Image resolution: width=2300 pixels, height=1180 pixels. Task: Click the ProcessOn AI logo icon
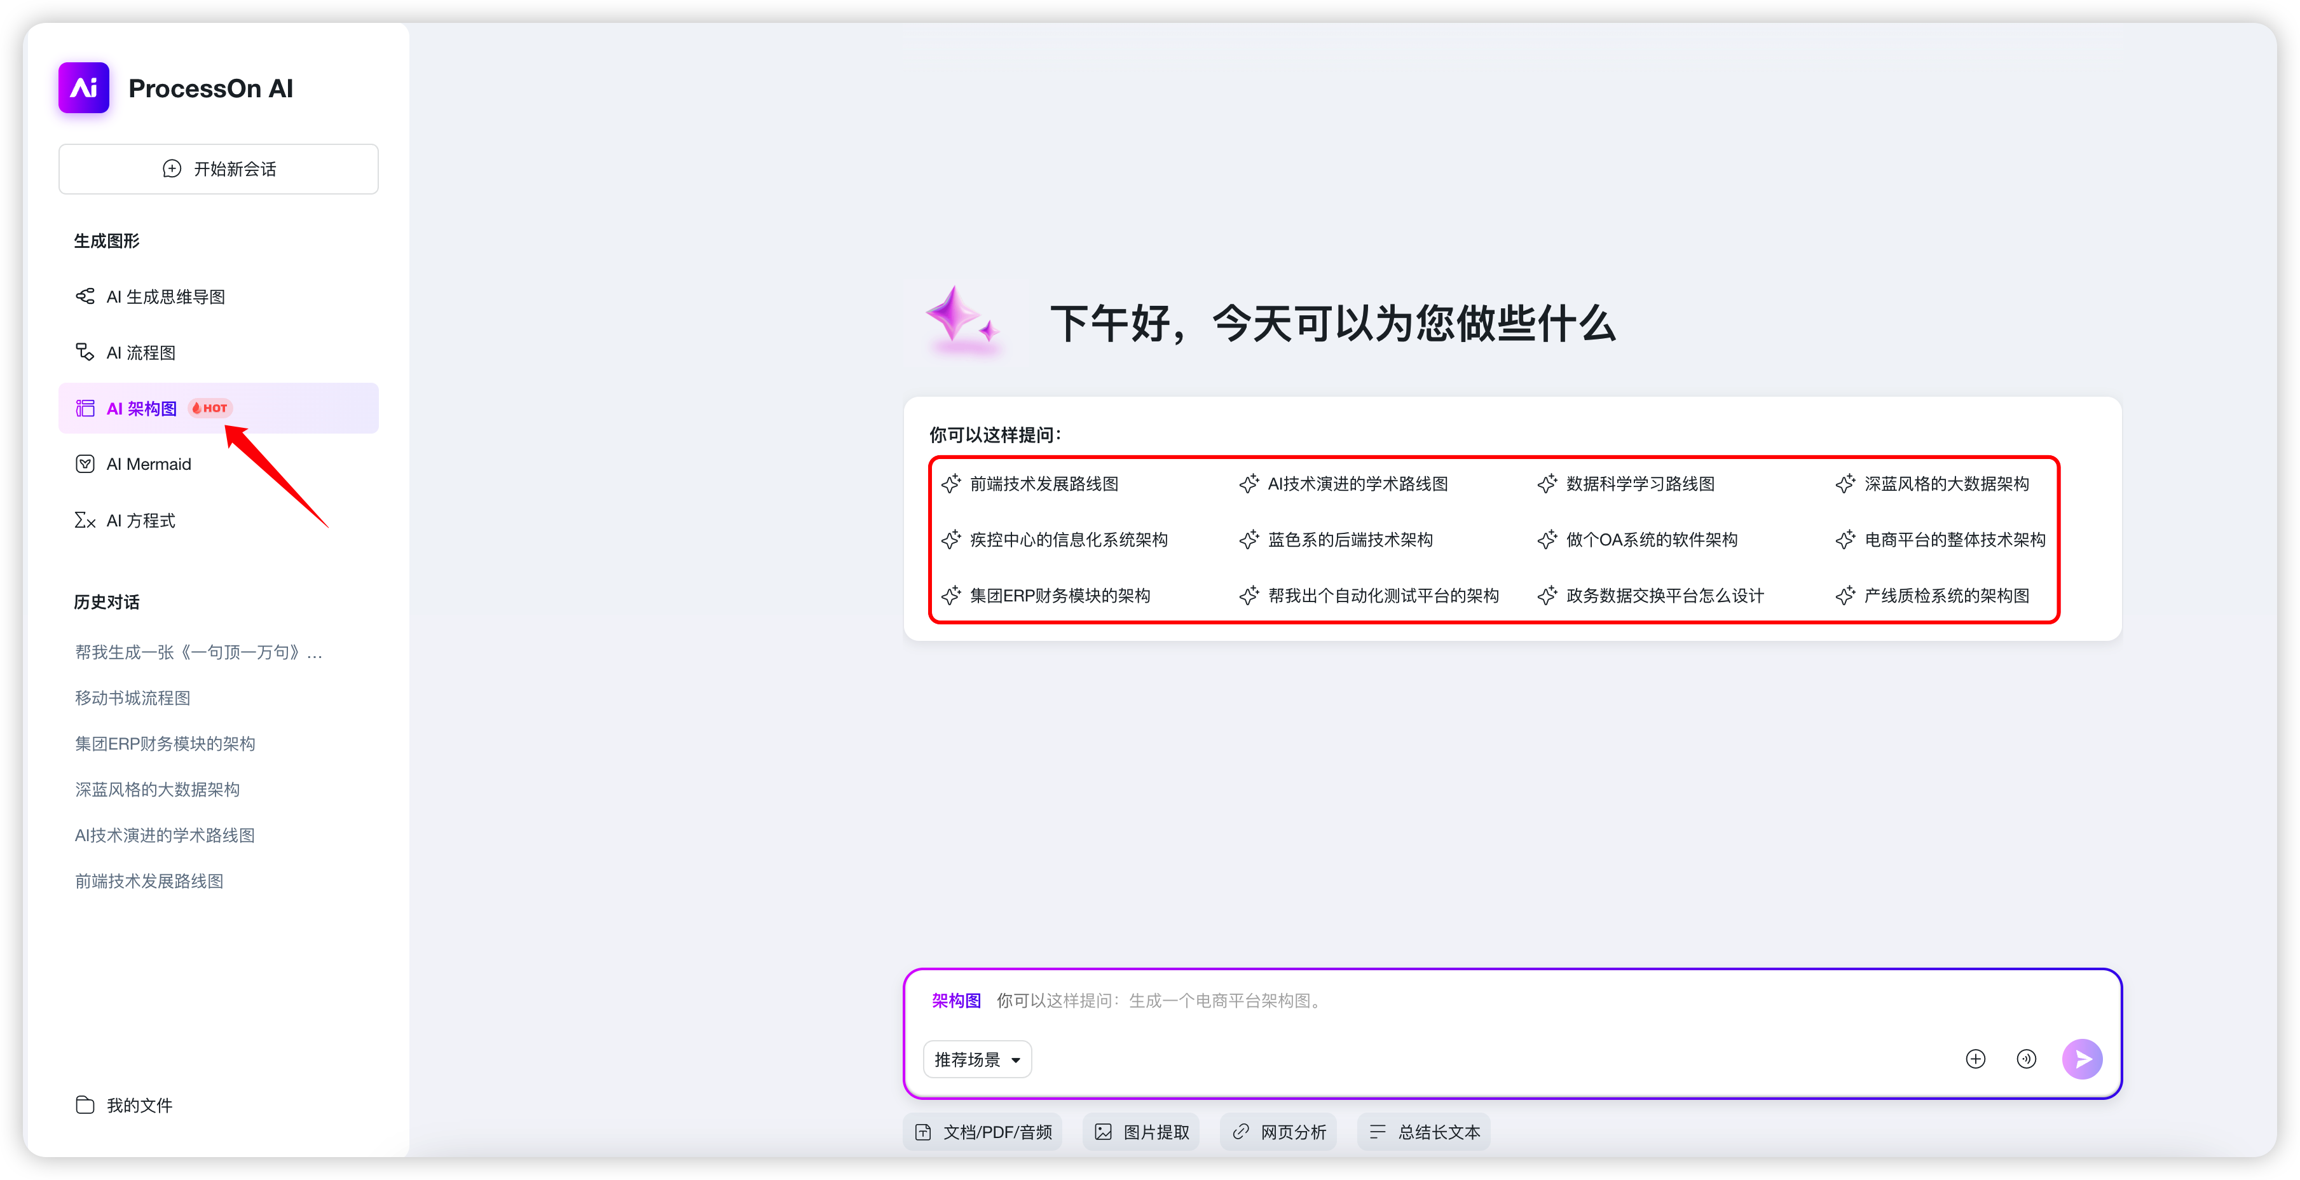pos(84,88)
